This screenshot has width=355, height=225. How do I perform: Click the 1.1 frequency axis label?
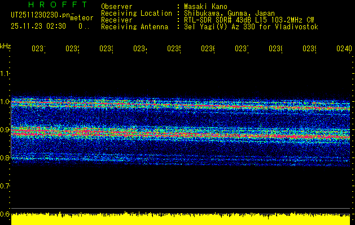click(x=5, y=73)
